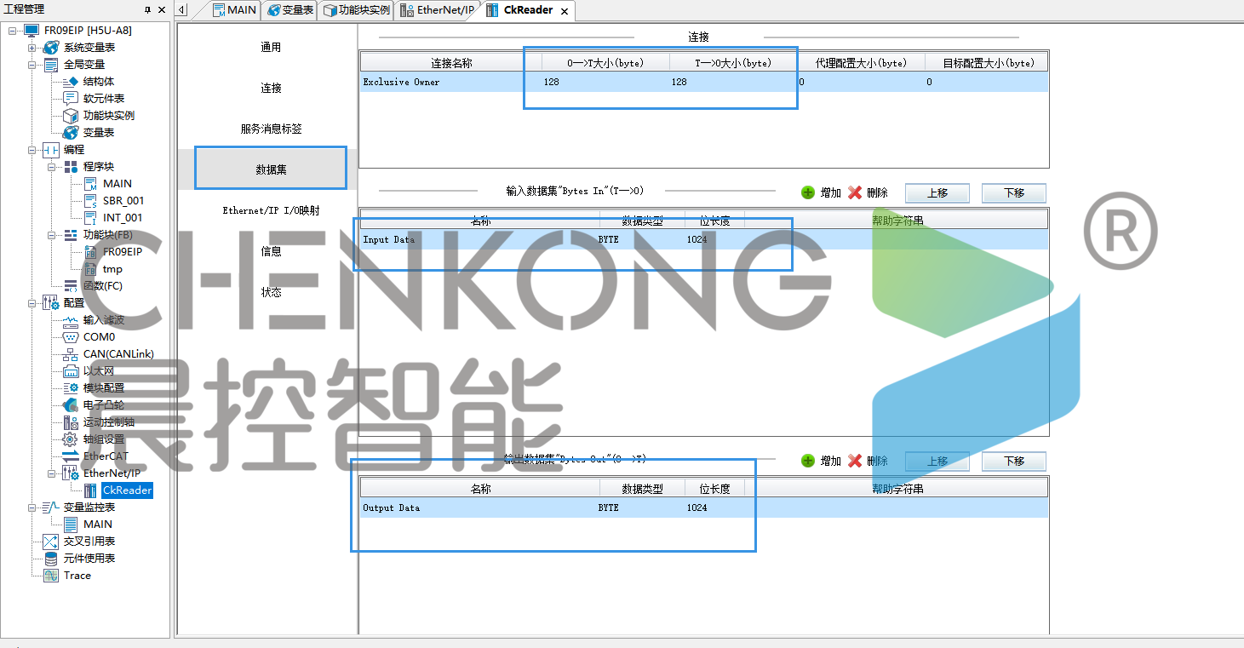Open the 系统变量表 icon in the tree
The height and width of the screenshot is (648, 1244).
pos(51,48)
